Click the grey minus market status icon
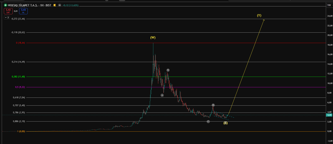333x144 pixels. [59, 5]
